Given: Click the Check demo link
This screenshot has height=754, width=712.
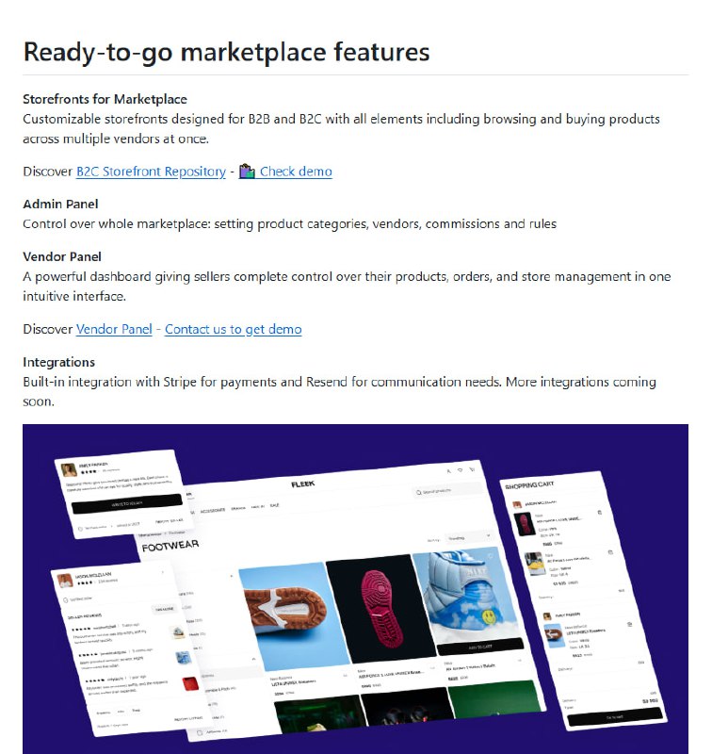Looking at the screenshot, I should click(296, 172).
